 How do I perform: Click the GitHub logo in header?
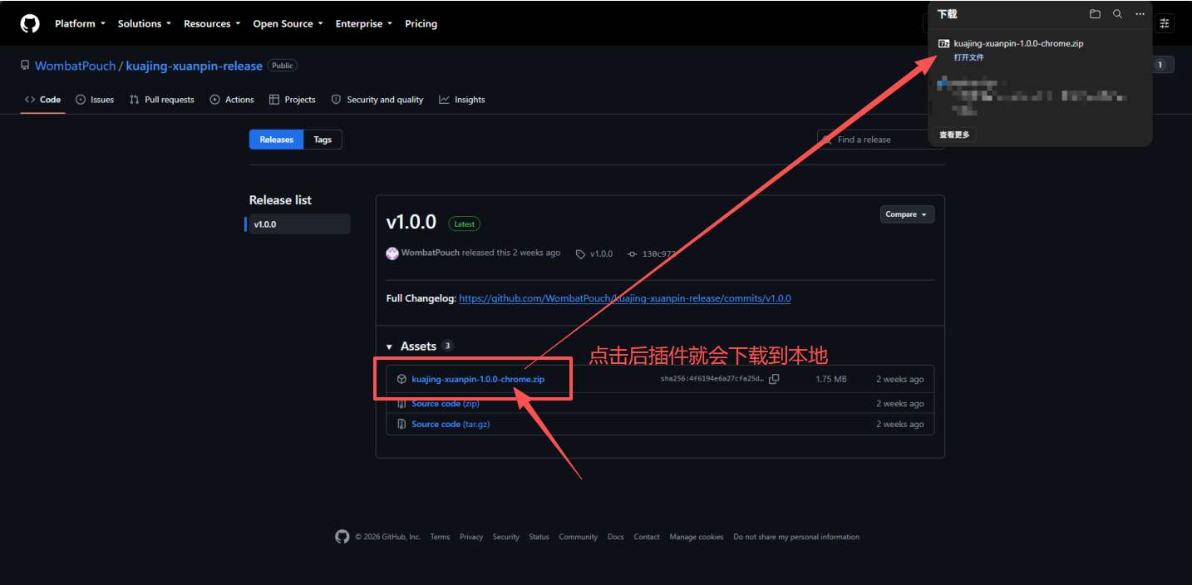tap(30, 23)
